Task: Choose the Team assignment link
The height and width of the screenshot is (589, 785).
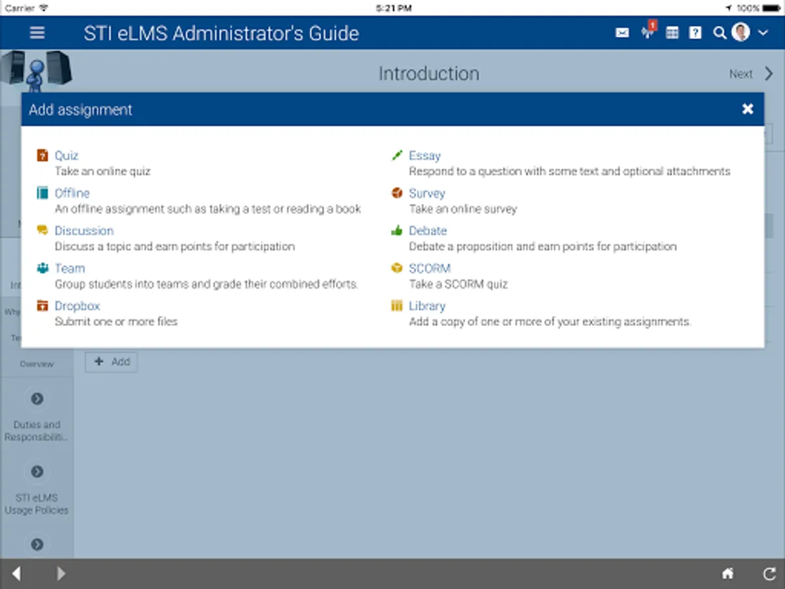Action: (x=69, y=268)
